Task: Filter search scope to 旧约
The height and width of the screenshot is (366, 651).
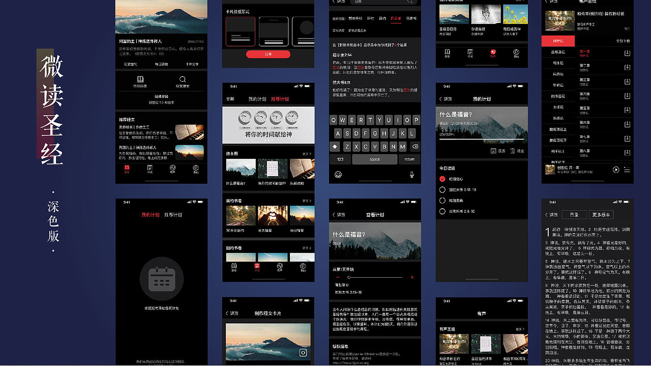Action: (370, 18)
